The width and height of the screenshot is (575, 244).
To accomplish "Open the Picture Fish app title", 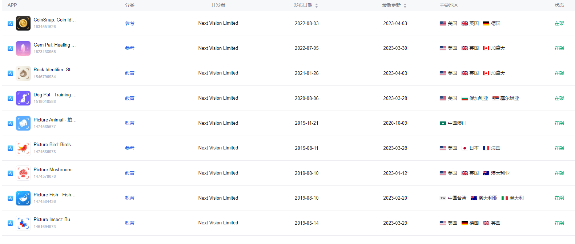I will pos(55,195).
